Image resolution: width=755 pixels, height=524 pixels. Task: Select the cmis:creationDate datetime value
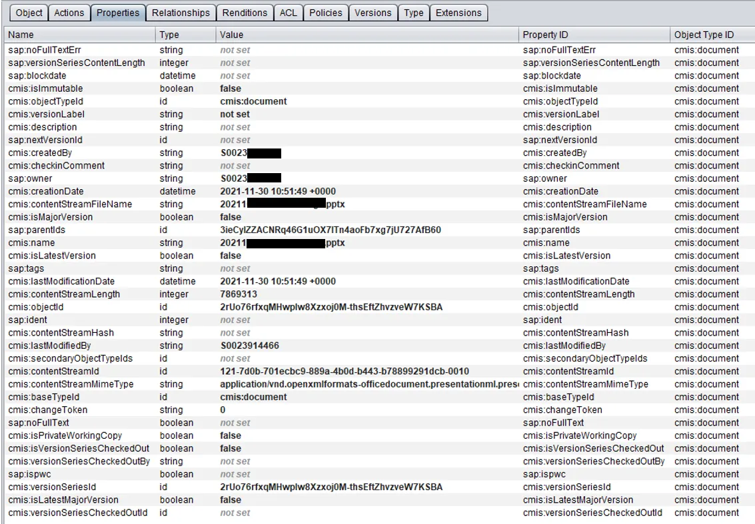278,191
